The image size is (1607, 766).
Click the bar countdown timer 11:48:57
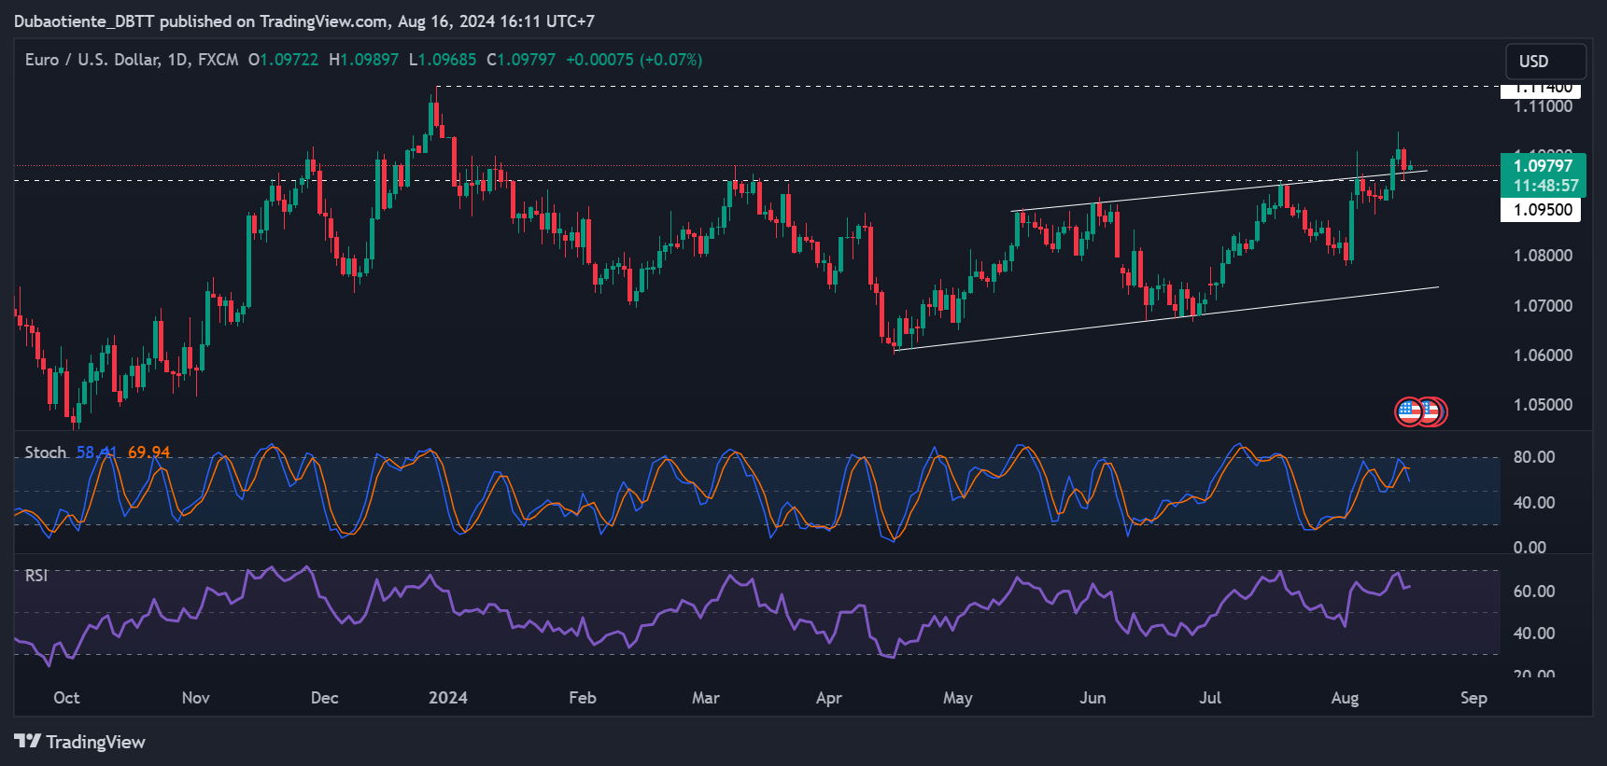pyautogui.click(x=1545, y=186)
